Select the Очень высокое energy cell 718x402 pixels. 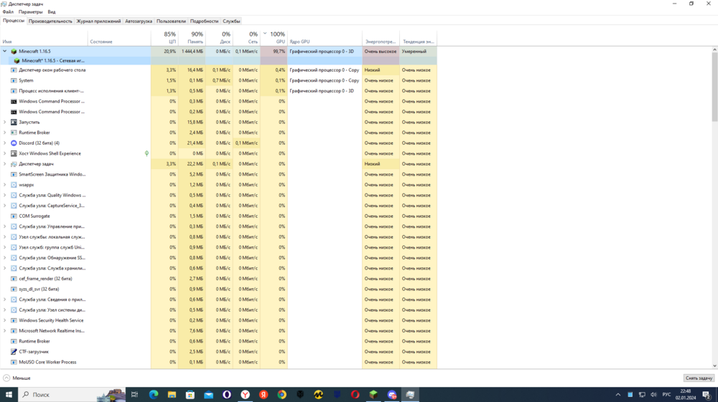(381, 52)
